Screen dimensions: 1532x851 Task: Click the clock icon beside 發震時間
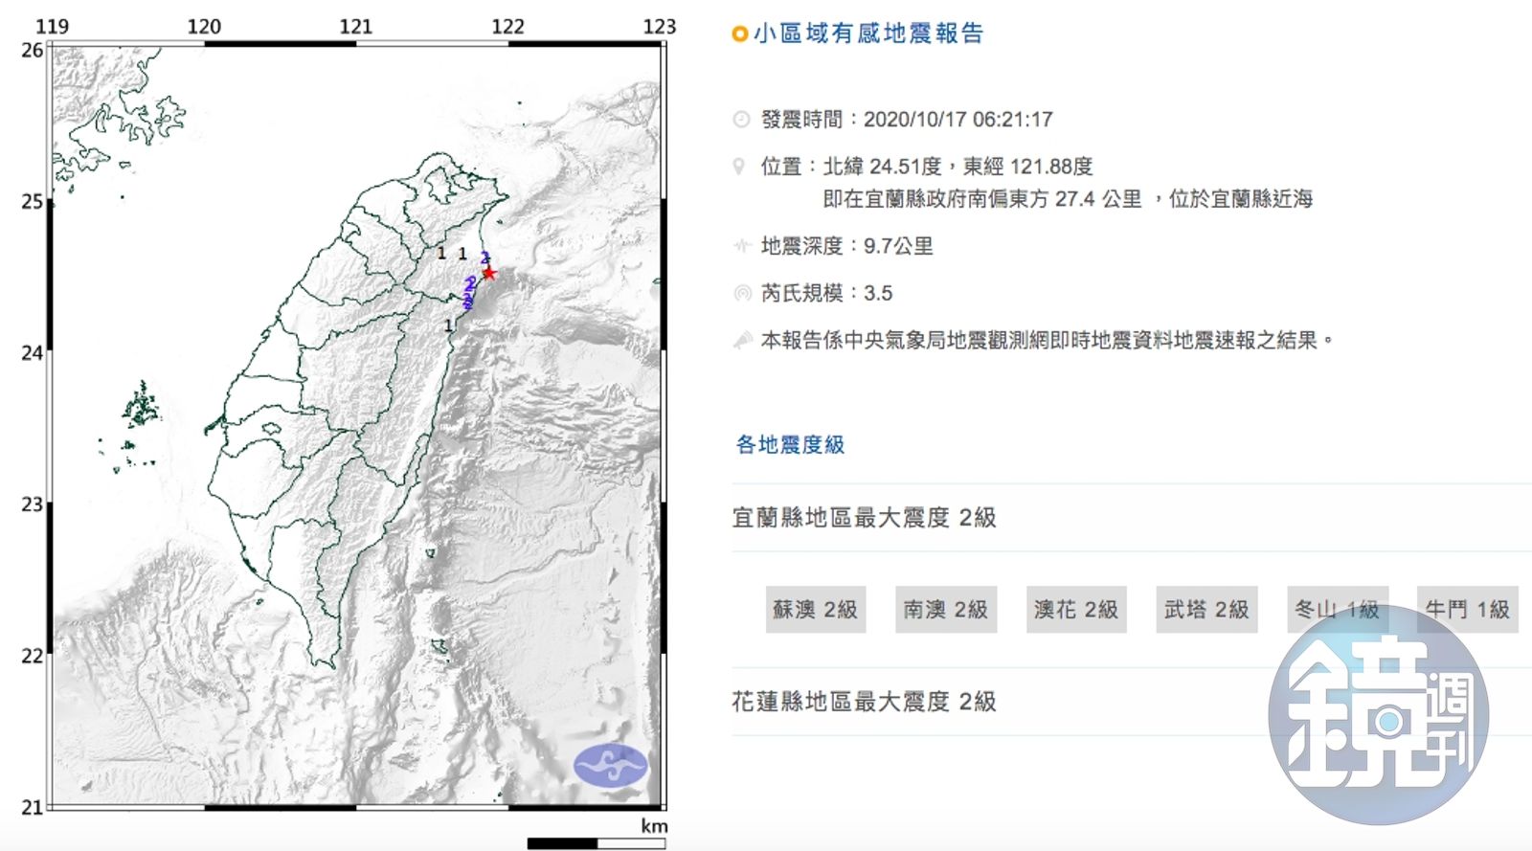(x=741, y=120)
